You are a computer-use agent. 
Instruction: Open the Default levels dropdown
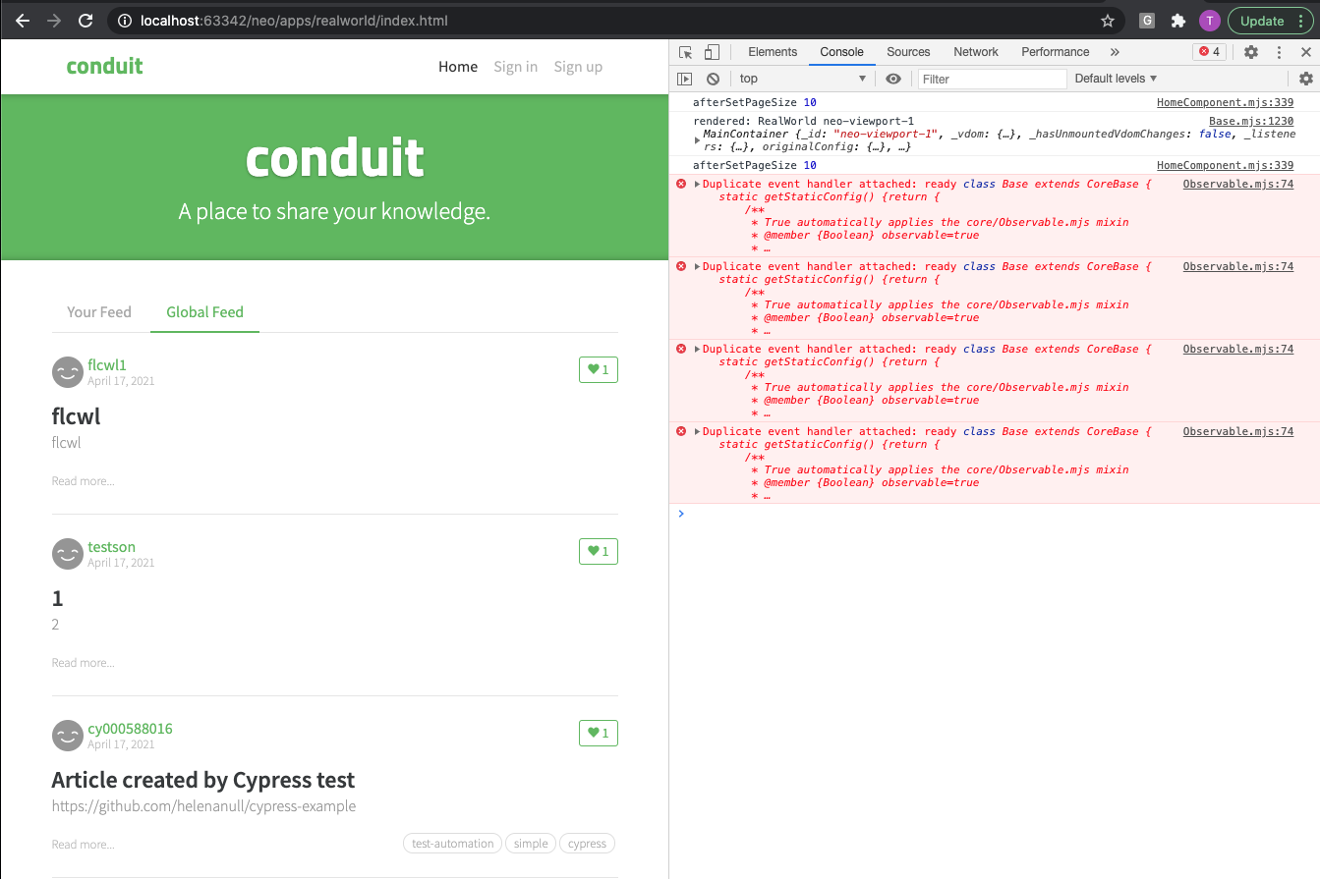(x=1116, y=79)
